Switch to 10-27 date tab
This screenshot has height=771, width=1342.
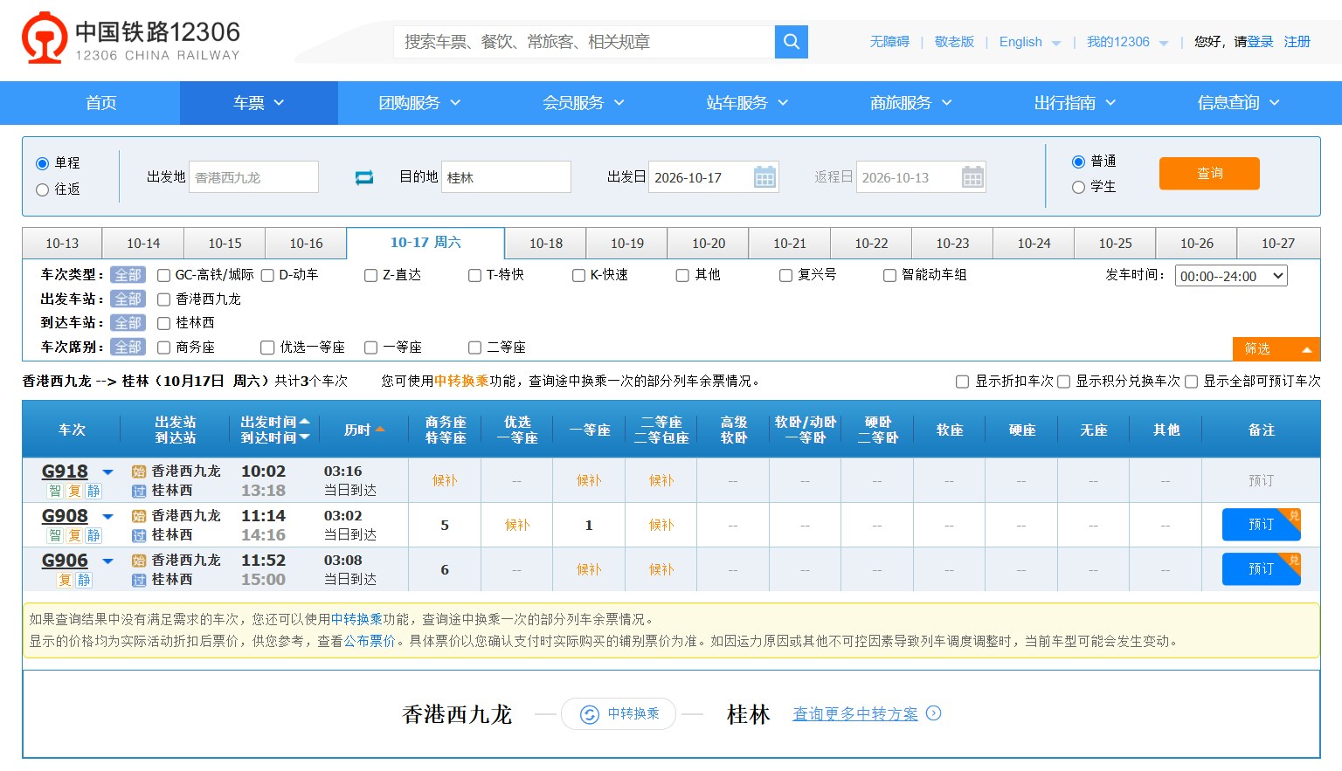point(1278,244)
